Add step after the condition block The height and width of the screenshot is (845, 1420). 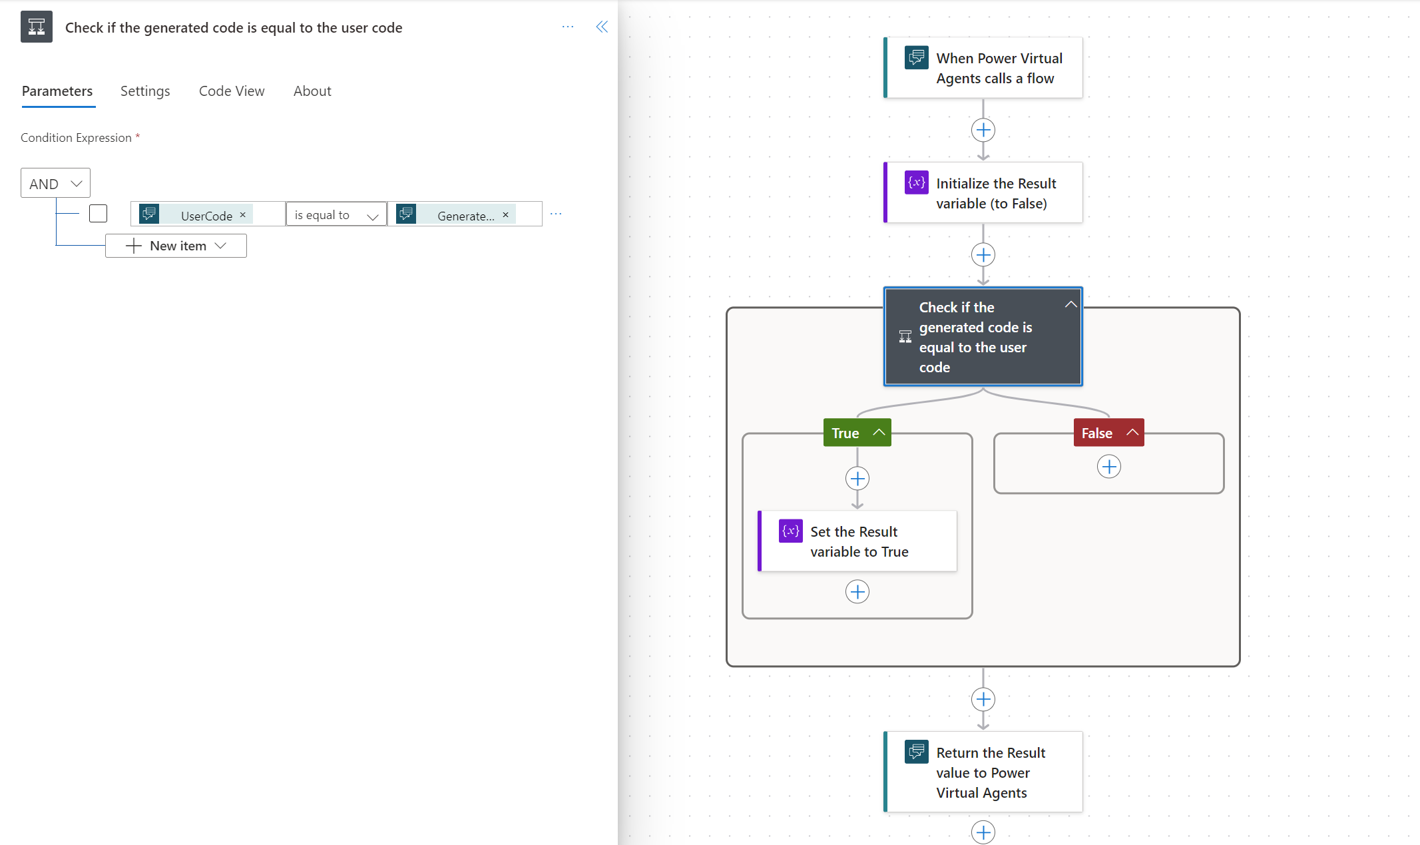point(983,700)
